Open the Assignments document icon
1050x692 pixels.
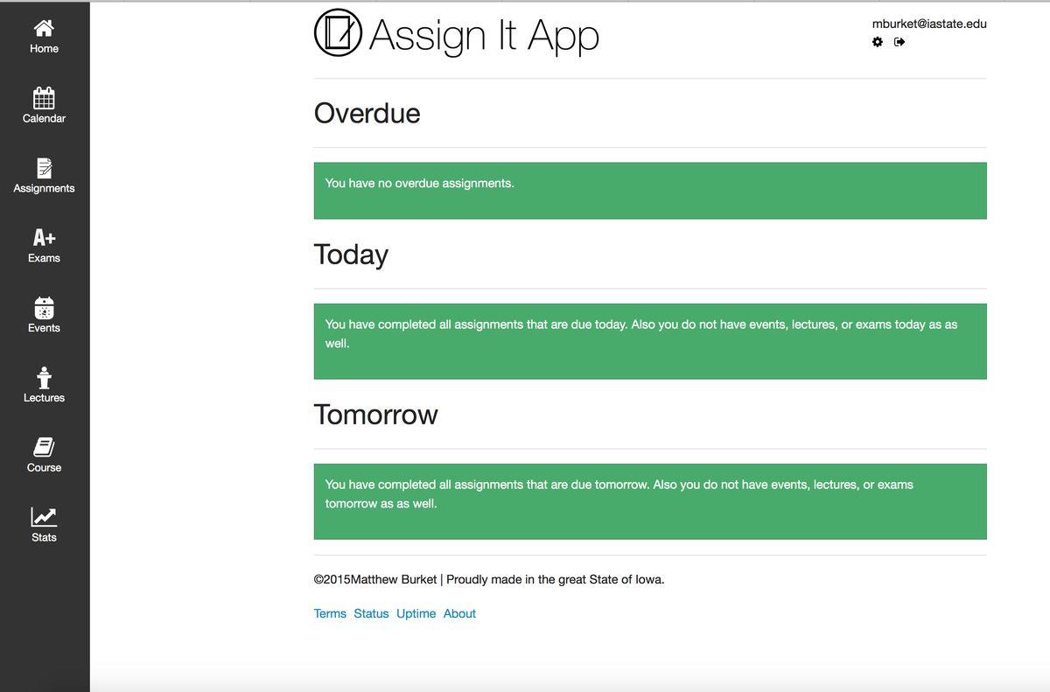tap(44, 167)
